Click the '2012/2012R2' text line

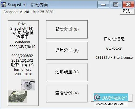pyautogui.click(x=22, y=60)
